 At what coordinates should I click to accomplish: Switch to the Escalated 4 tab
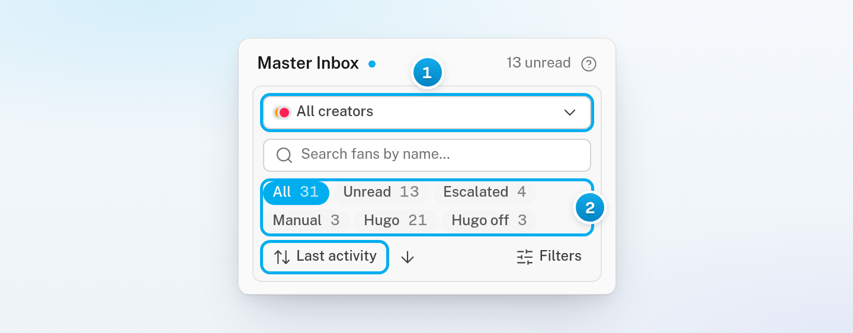point(485,193)
